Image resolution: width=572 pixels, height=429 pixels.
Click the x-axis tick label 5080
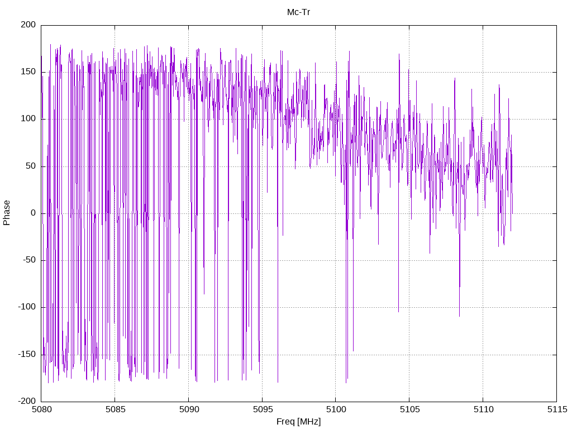pyautogui.click(x=42, y=409)
